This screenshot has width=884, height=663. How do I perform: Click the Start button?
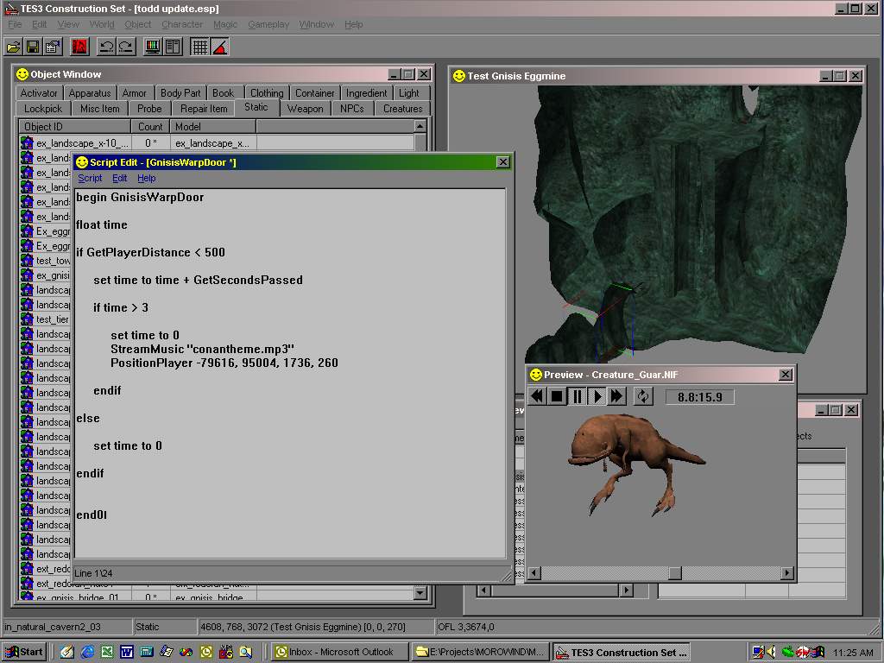[24, 652]
